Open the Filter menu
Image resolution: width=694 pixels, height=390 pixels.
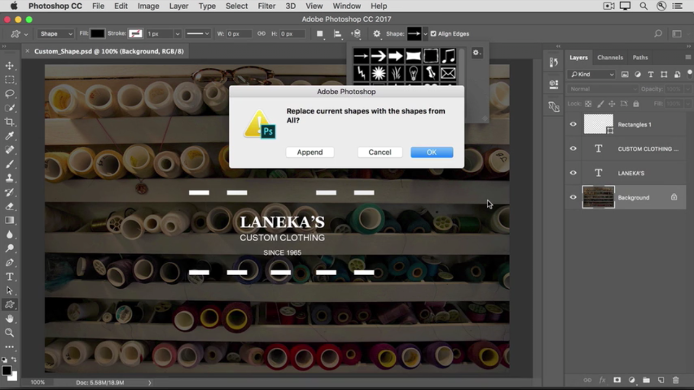tap(266, 6)
